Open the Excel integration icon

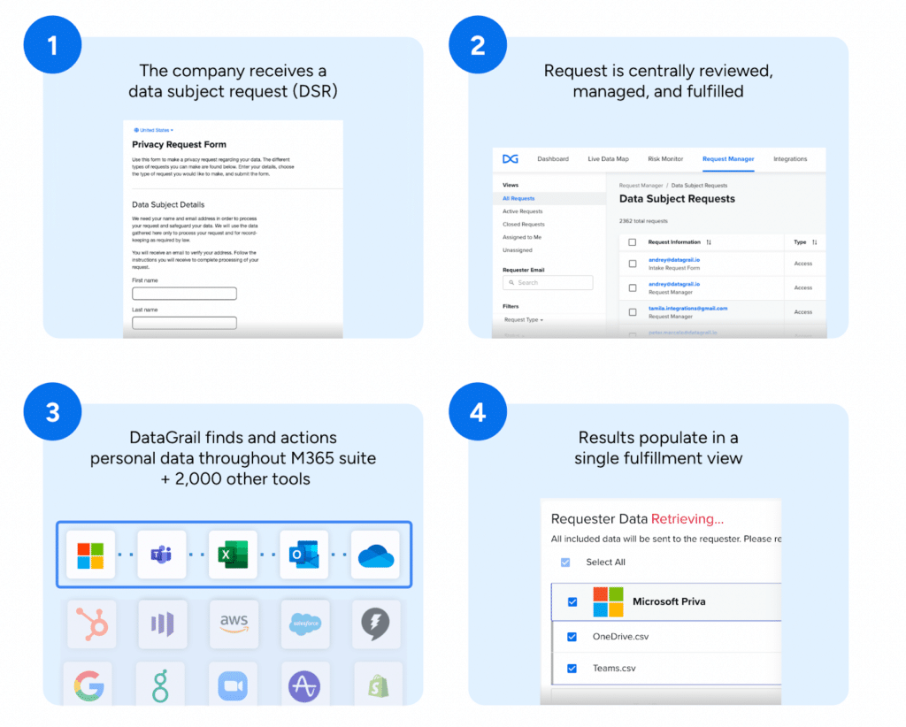pos(233,555)
